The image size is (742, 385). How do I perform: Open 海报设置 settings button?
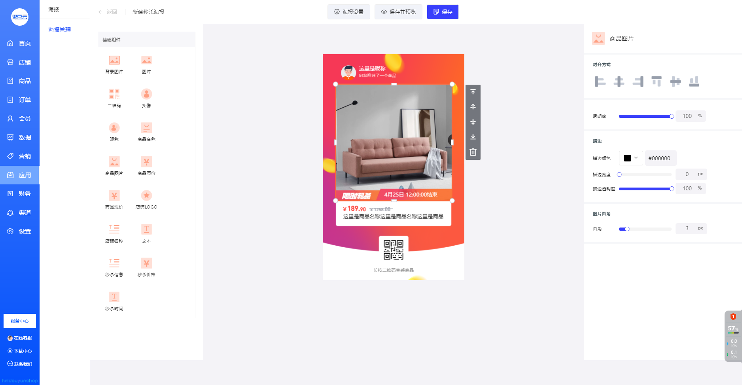coord(348,12)
